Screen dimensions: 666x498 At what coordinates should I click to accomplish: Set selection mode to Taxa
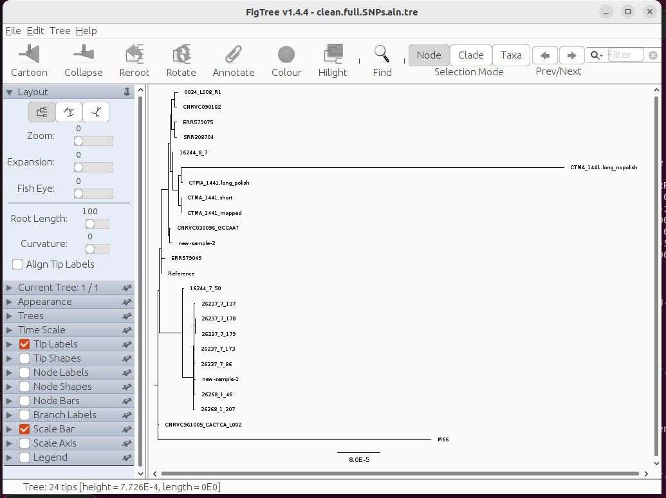pyautogui.click(x=511, y=55)
